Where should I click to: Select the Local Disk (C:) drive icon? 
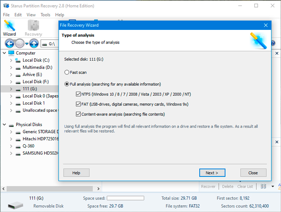pyautogui.click(x=18, y=60)
